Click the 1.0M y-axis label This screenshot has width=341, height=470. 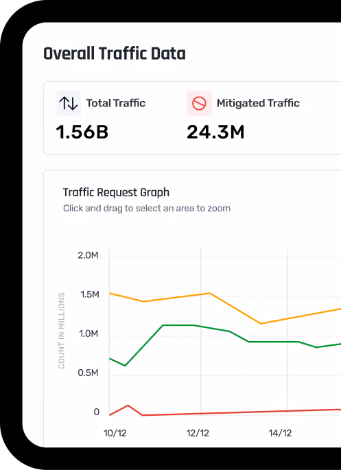click(89, 333)
